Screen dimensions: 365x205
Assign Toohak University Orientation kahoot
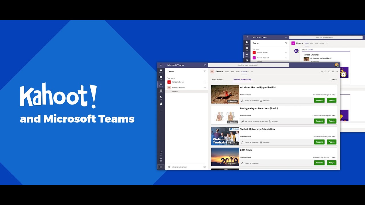click(x=332, y=142)
